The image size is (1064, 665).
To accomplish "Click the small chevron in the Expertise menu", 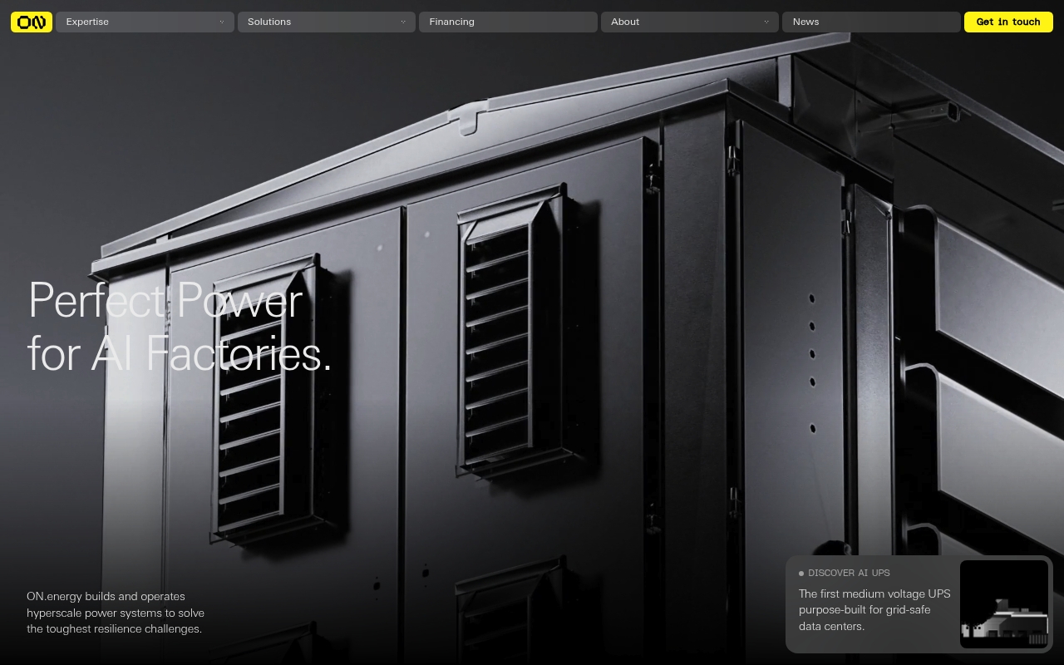I will (221, 22).
